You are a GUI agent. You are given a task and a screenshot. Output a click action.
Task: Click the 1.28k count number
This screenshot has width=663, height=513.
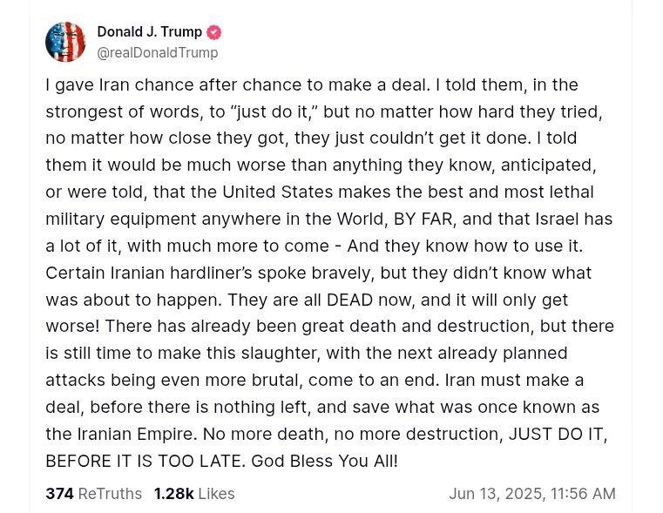[x=173, y=494]
